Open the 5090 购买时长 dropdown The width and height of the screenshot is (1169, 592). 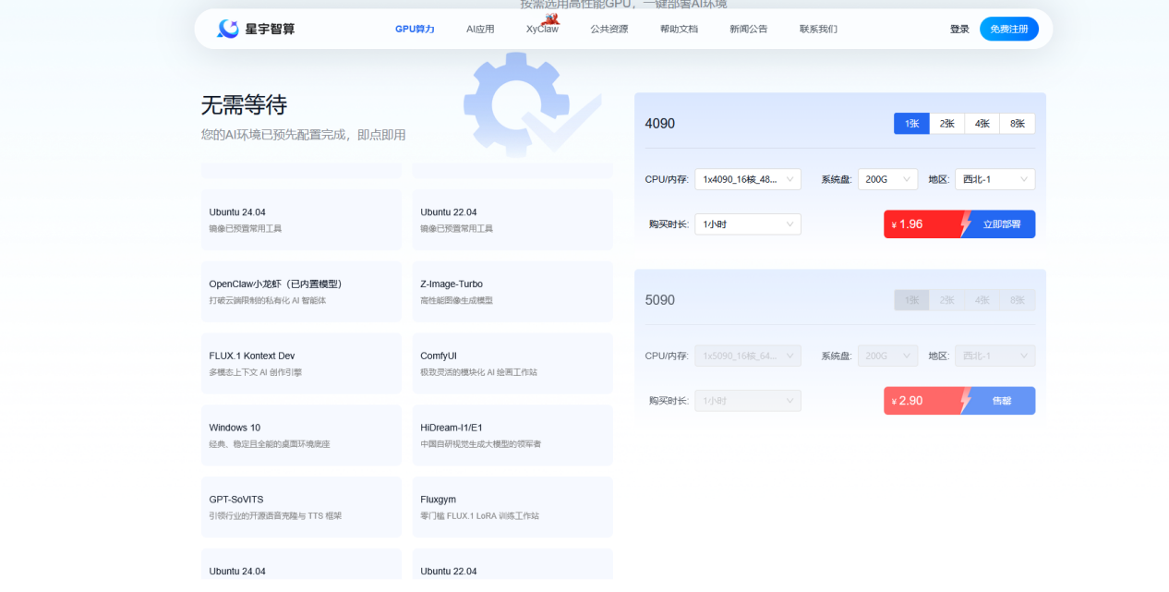pos(748,401)
